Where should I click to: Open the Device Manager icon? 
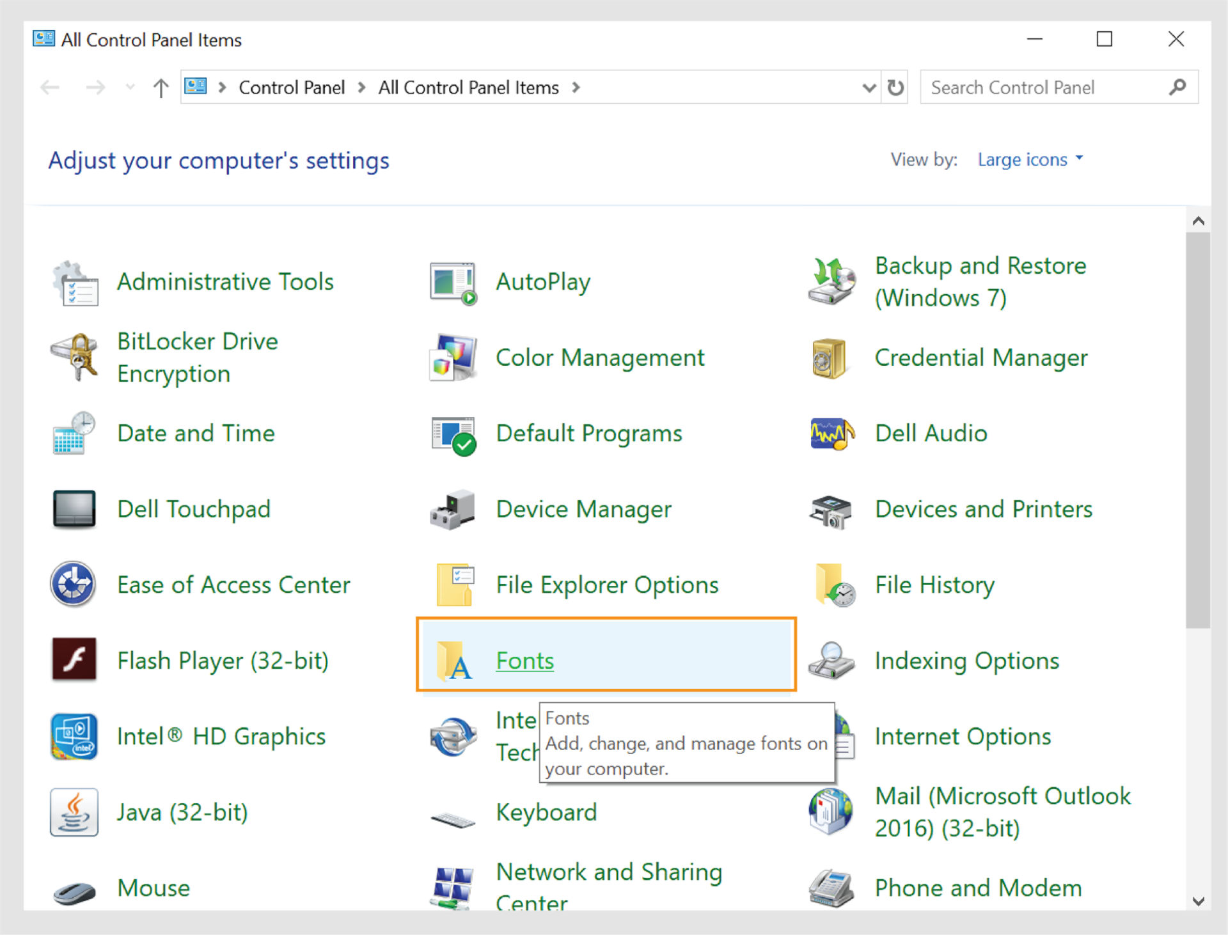pos(452,510)
